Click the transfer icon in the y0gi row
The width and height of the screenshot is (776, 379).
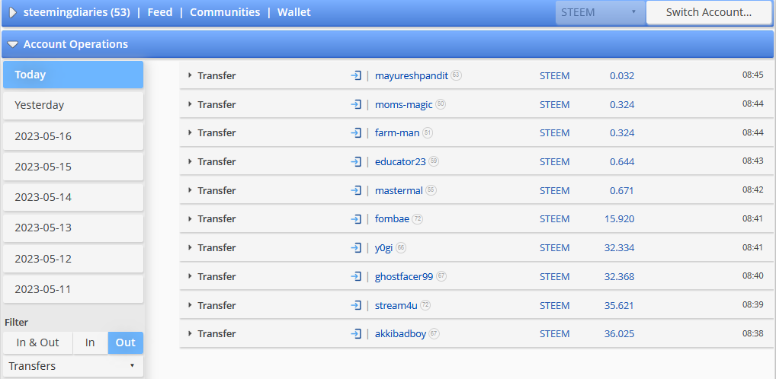click(356, 247)
